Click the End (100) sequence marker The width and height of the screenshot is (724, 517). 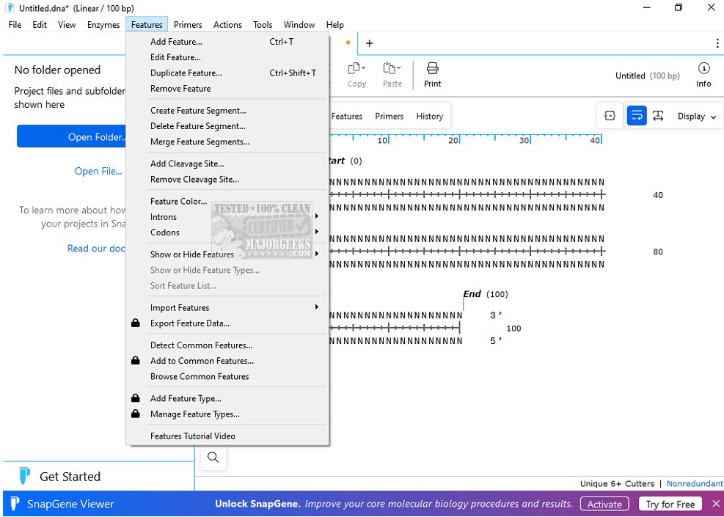486,294
